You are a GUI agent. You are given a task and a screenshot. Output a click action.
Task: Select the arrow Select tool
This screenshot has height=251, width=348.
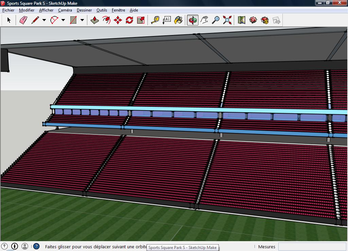pyautogui.click(x=9, y=20)
